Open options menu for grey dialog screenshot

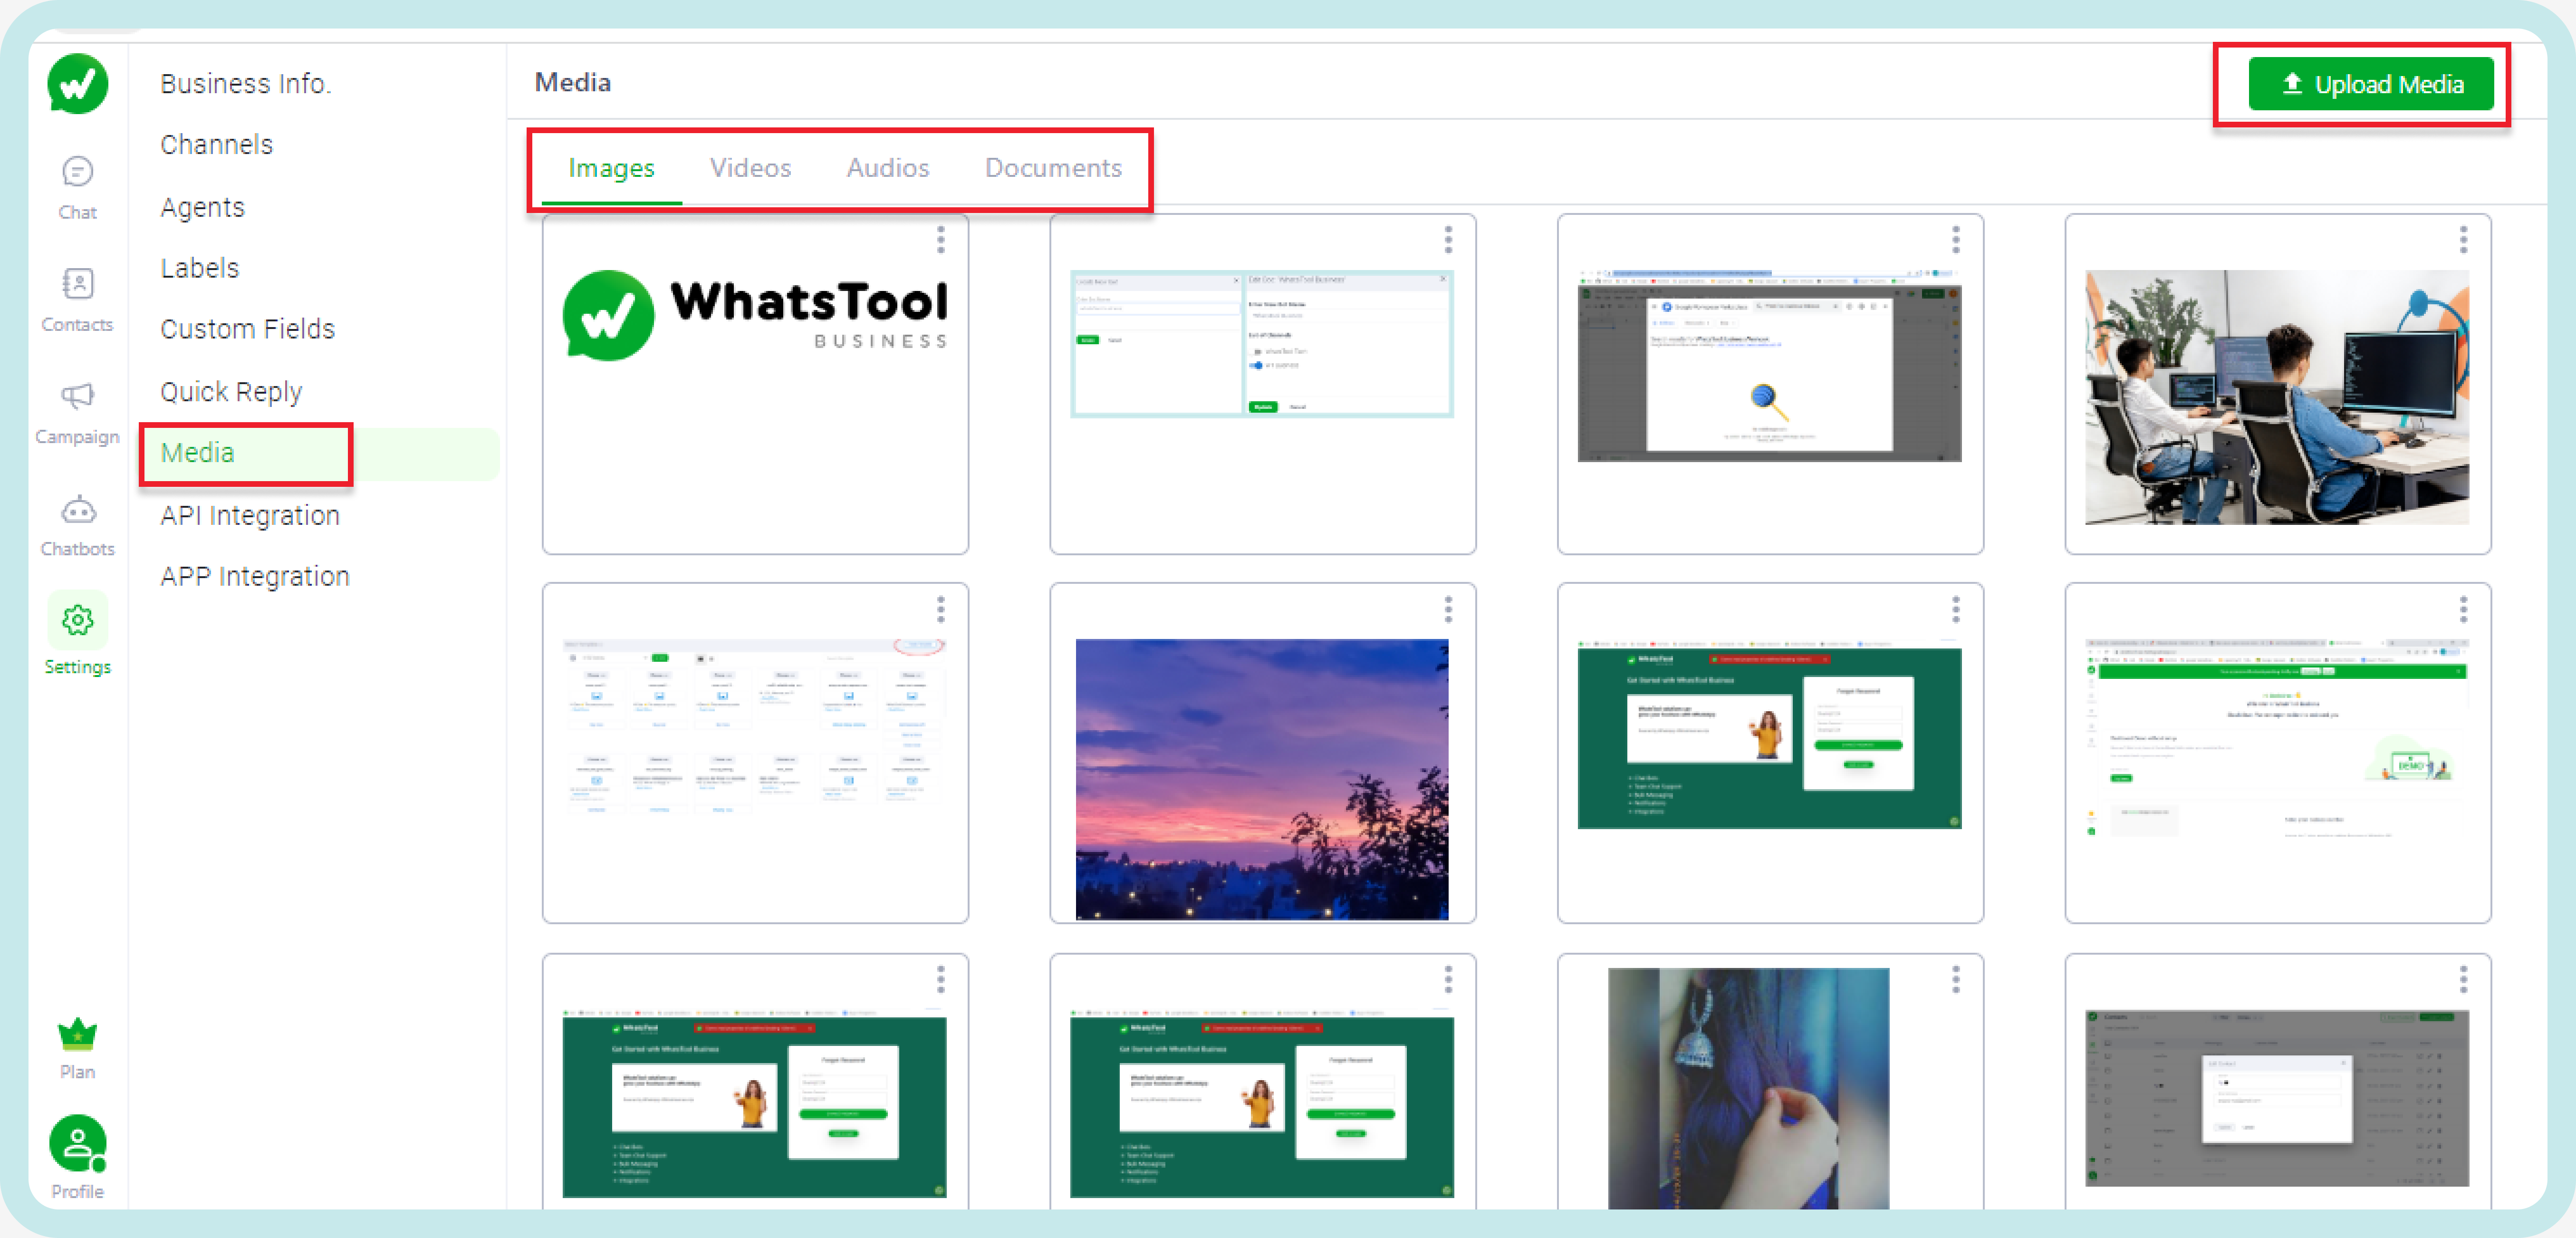click(x=2463, y=979)
